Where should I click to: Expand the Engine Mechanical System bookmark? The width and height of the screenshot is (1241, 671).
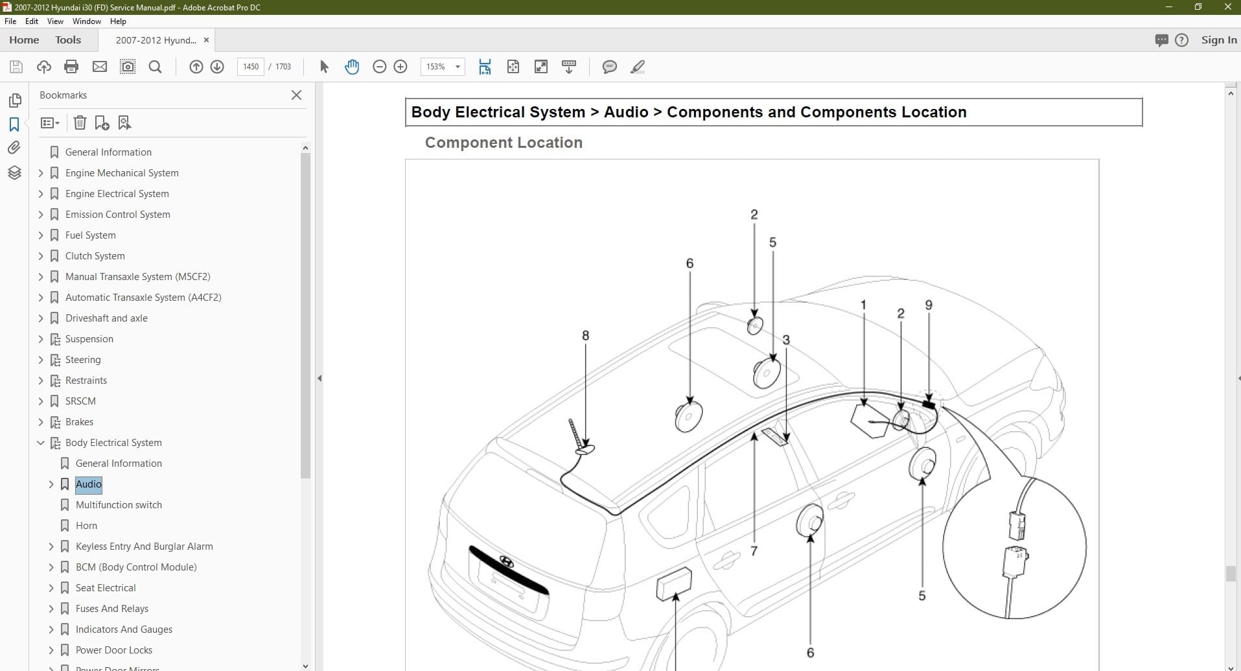click(41, 173)
